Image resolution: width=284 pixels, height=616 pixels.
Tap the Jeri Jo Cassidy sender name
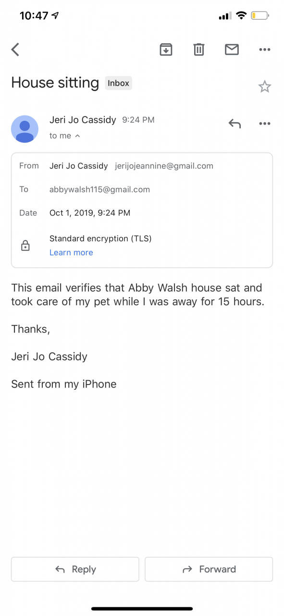[x=83, y=120]
